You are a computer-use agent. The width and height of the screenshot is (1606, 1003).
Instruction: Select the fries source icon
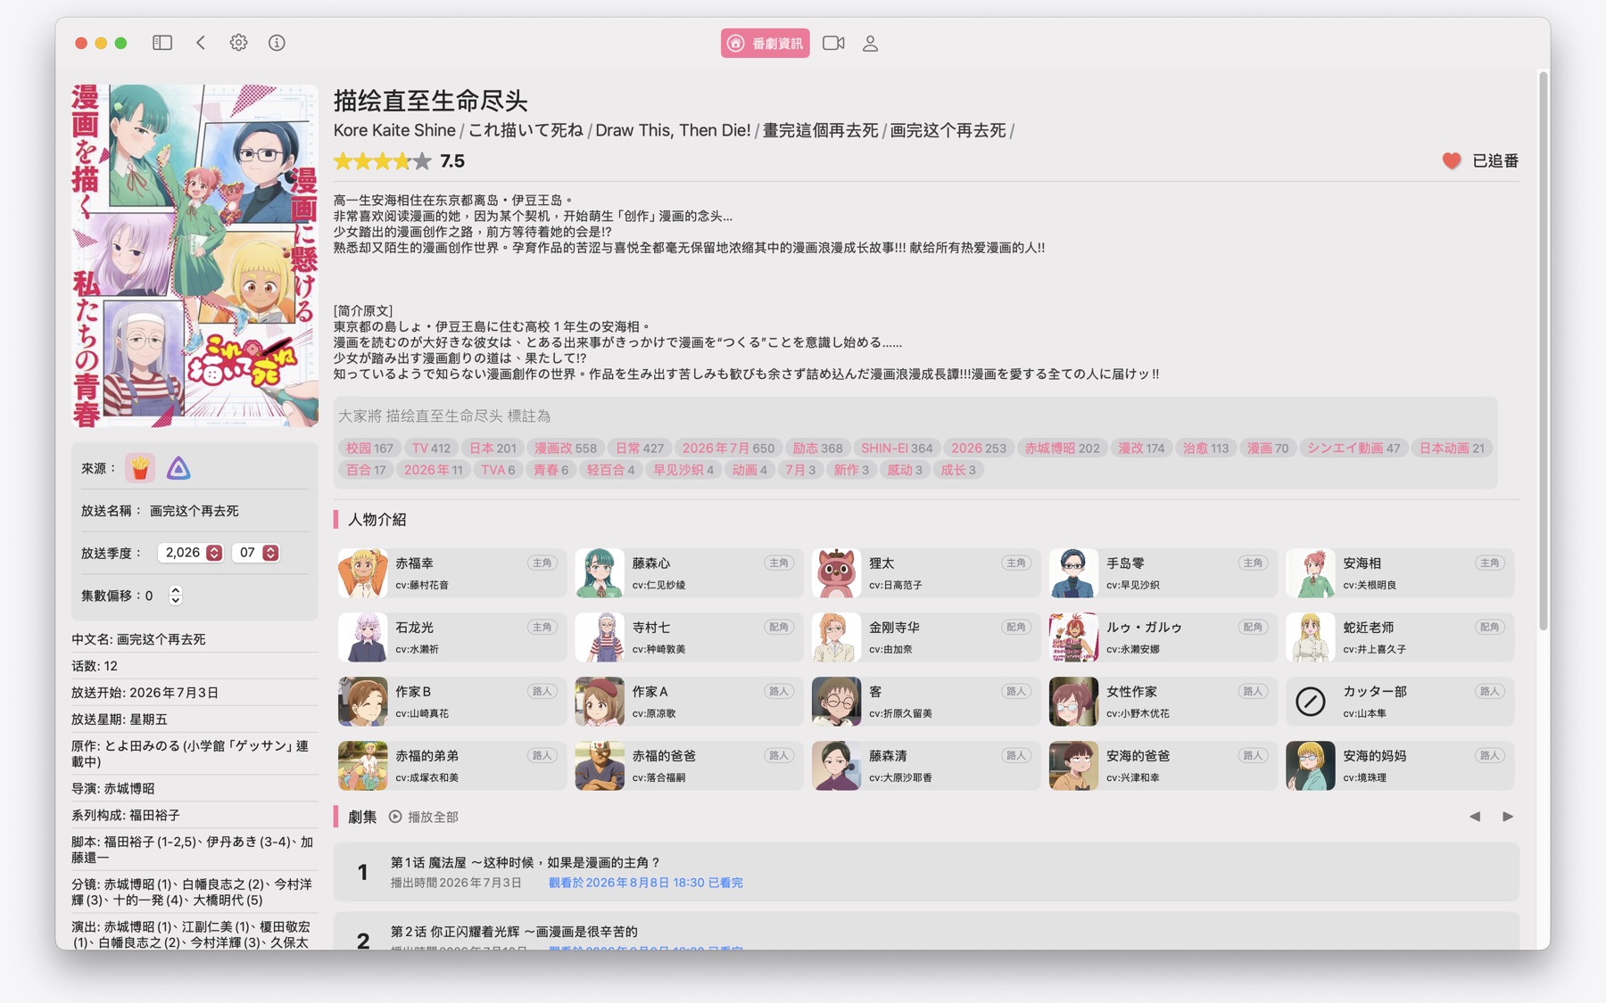(x=140, y=468)
